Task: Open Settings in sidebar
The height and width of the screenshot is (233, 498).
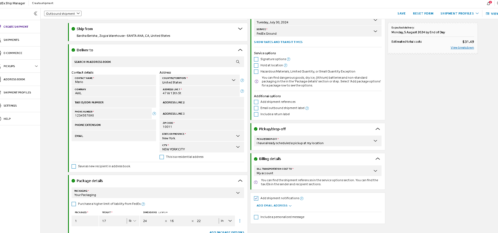Action: 10,105
